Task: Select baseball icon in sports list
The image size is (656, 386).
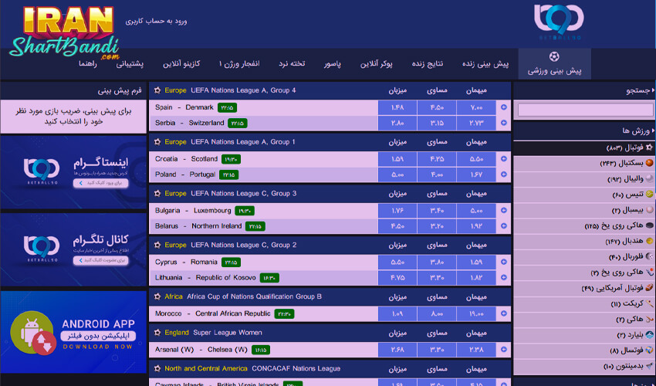Action: click(x=649, y=209)
